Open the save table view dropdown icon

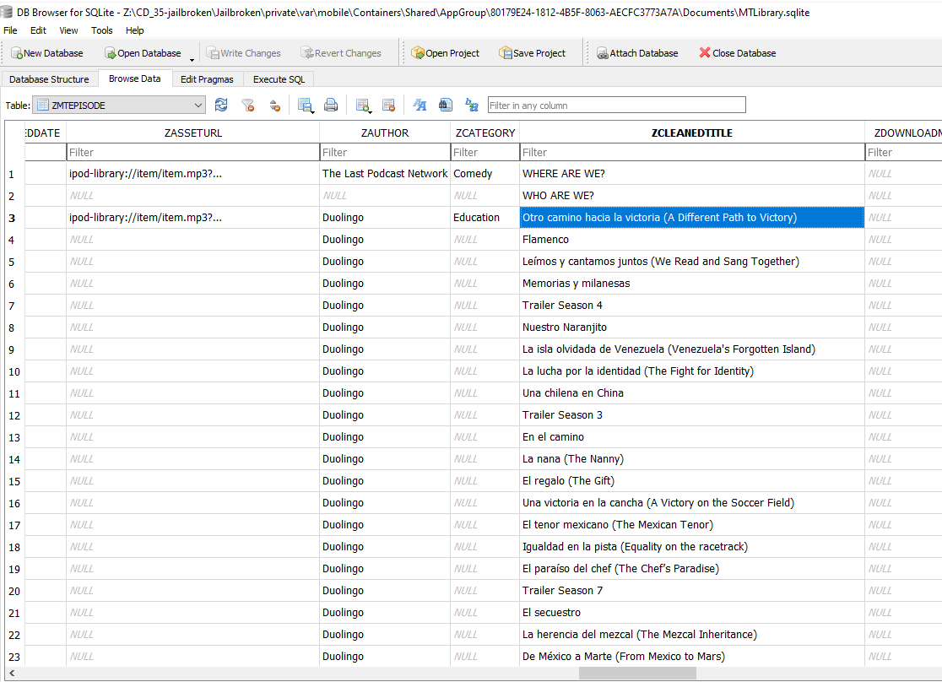[x=306, y=106]
